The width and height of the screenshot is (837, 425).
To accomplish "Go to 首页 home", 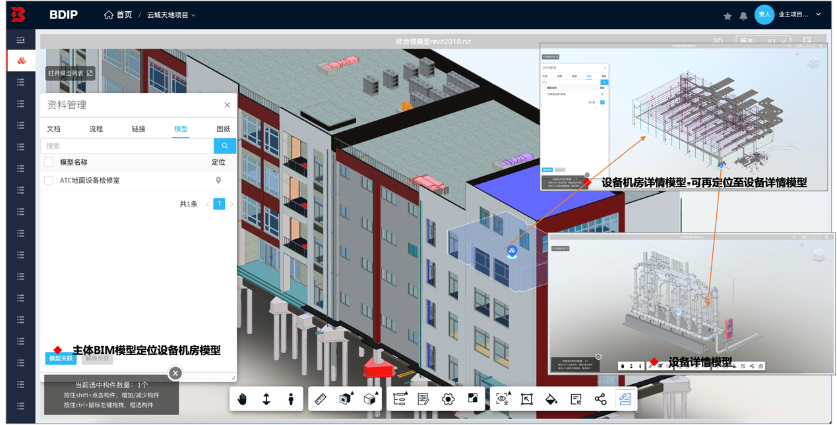I will 118,14.
